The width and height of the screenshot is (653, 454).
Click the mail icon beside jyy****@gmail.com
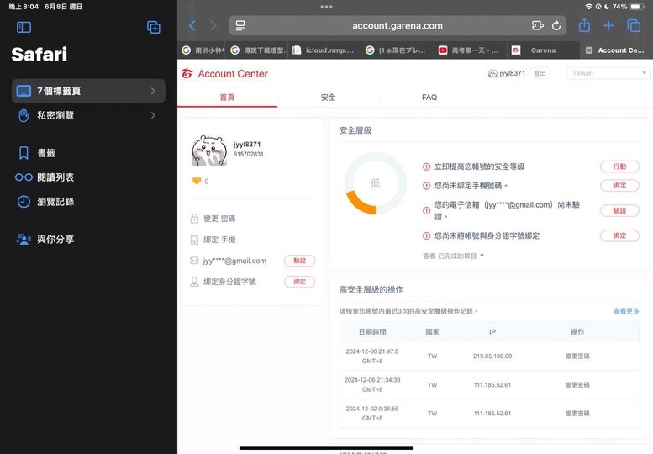pyautogui.click(x=194, y=261)
